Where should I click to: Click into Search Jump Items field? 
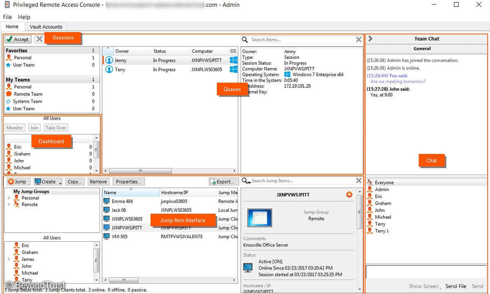click(x=302, y=180)
